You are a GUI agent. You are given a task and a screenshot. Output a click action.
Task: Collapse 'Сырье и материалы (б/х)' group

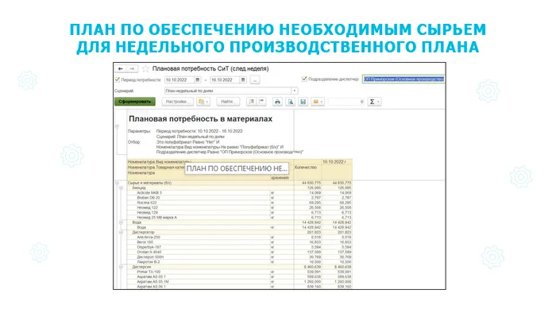(117, 183)
